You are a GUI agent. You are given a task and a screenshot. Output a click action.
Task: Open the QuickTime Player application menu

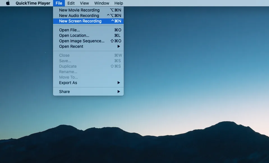click(33, 3)
